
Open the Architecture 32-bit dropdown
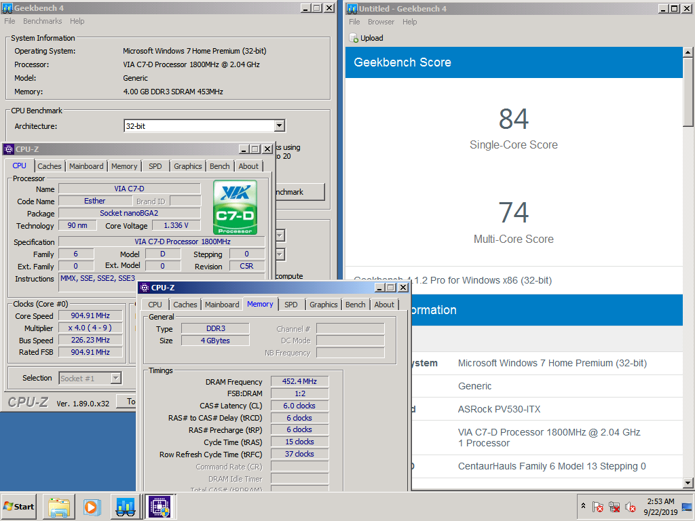(x=279, y=126)
